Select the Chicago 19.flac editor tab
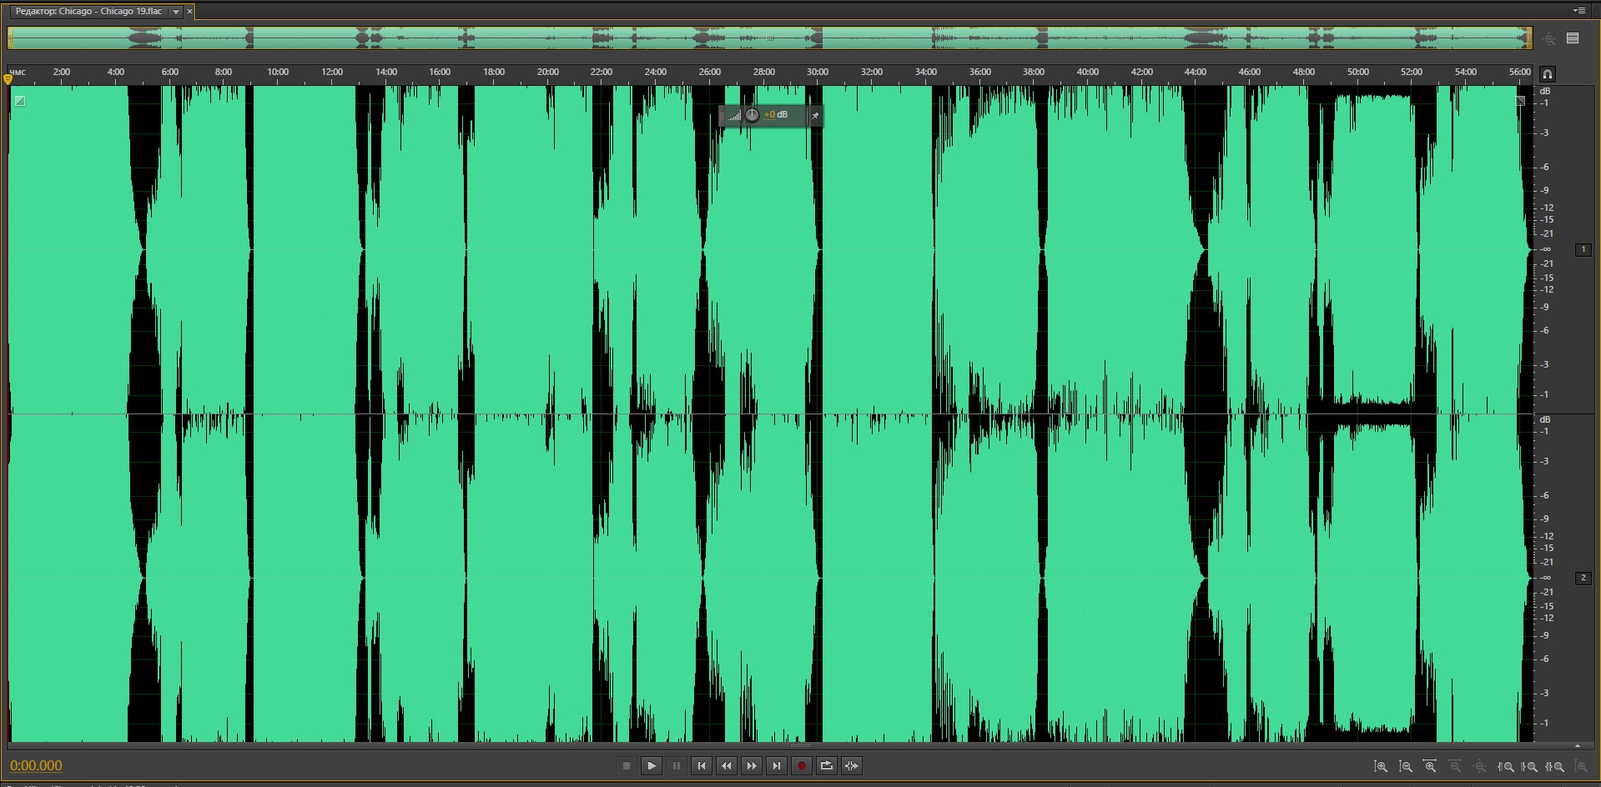The image size is (1601, 787). pyautogui.click(x=88, y=12)
